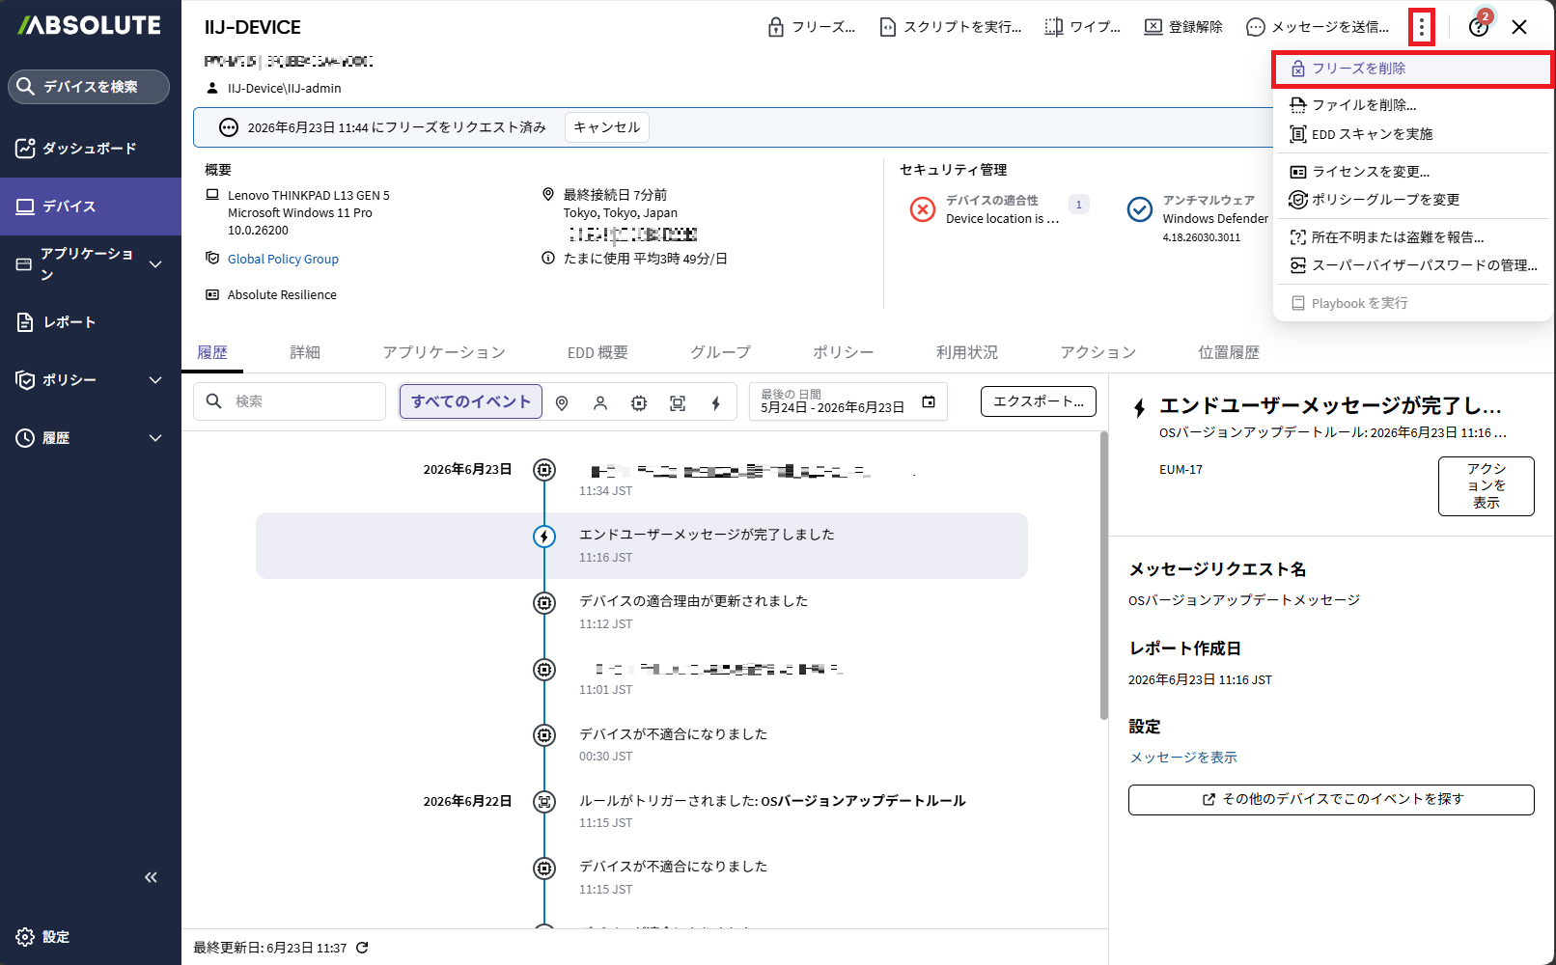The width and height of the screenshot is (1556, 965).
Task: Select フリーズを削除 from the menu
Action: pos(1412,69)
